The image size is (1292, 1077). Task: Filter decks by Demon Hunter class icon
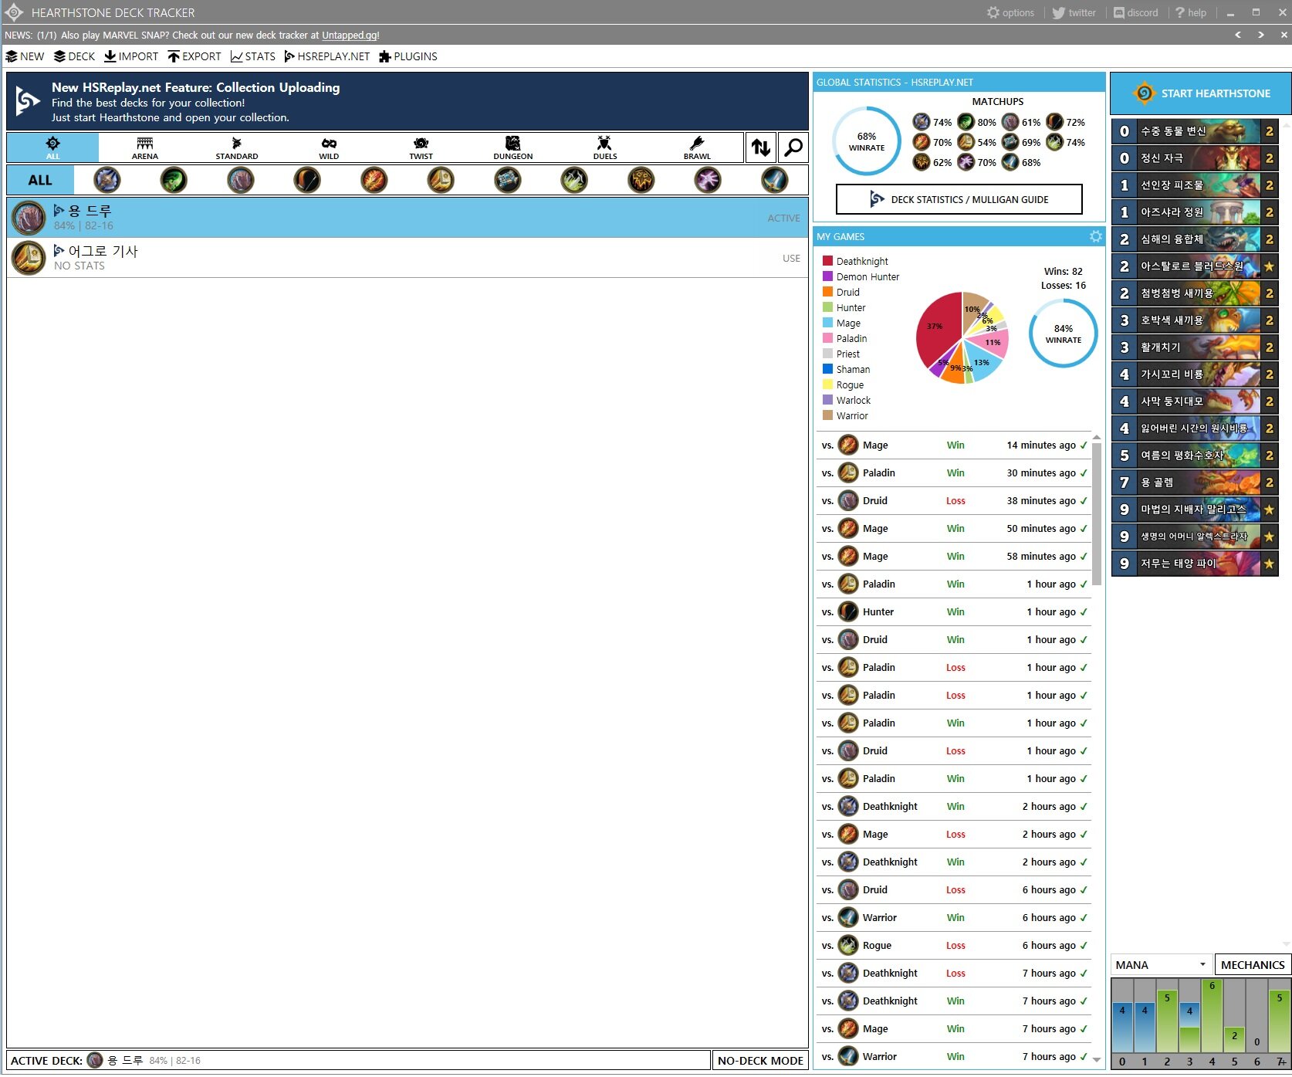pyautogui.click(x=174, y=180)
